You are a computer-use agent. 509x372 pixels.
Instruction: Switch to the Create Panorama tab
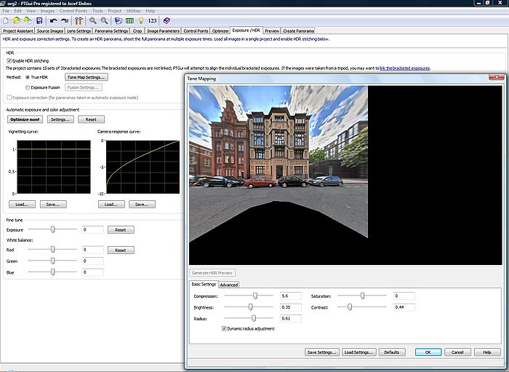click(x=300, y=31)
